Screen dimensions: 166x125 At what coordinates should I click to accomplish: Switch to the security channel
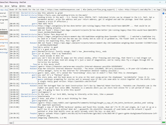click(x=3, y=49)
